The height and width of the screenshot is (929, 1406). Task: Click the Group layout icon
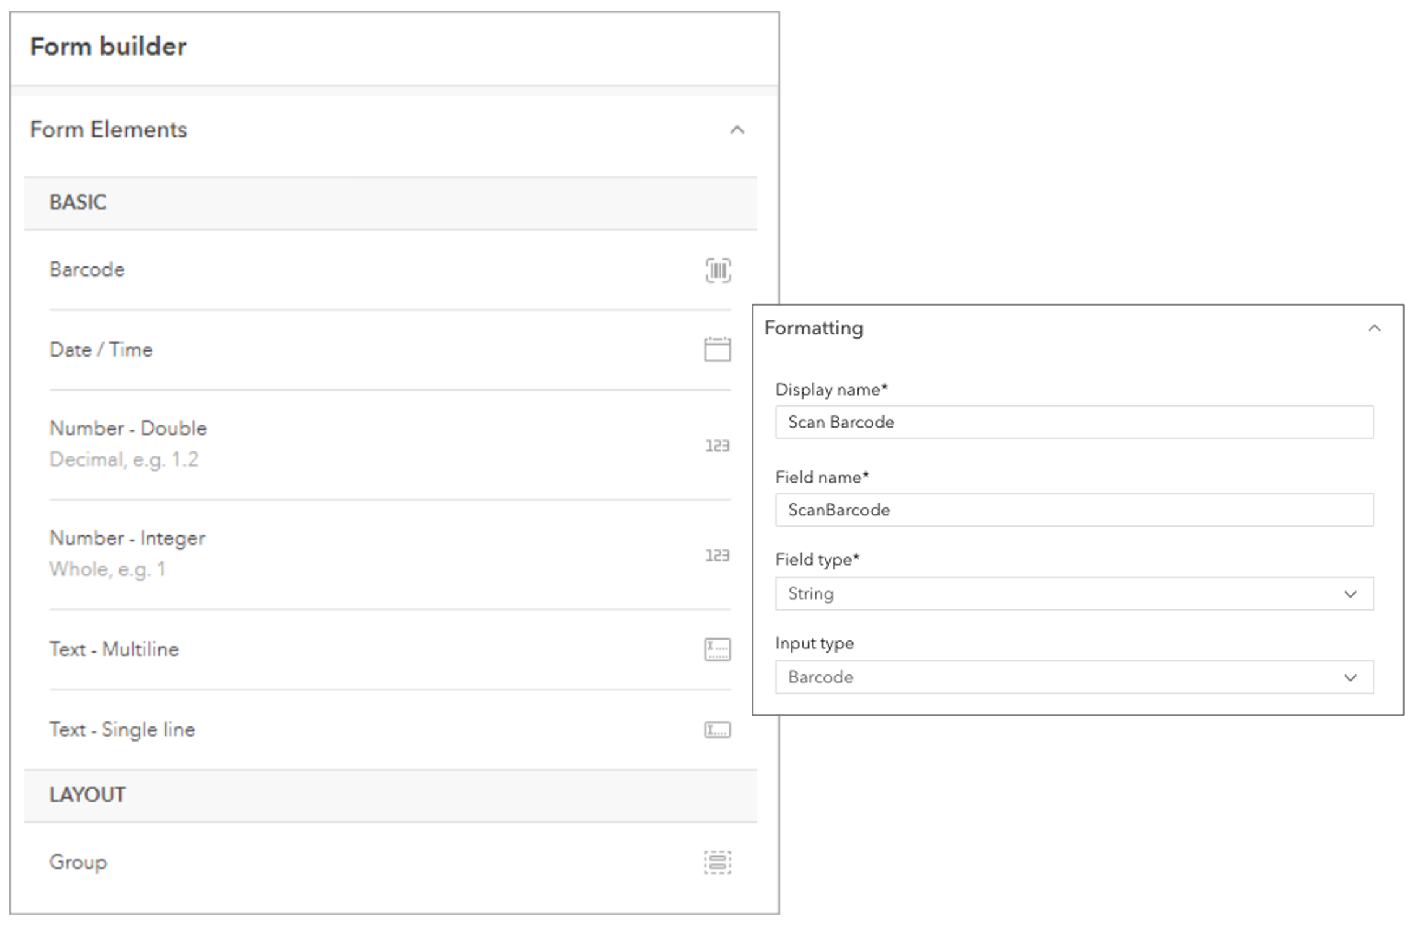coord(717,862)
